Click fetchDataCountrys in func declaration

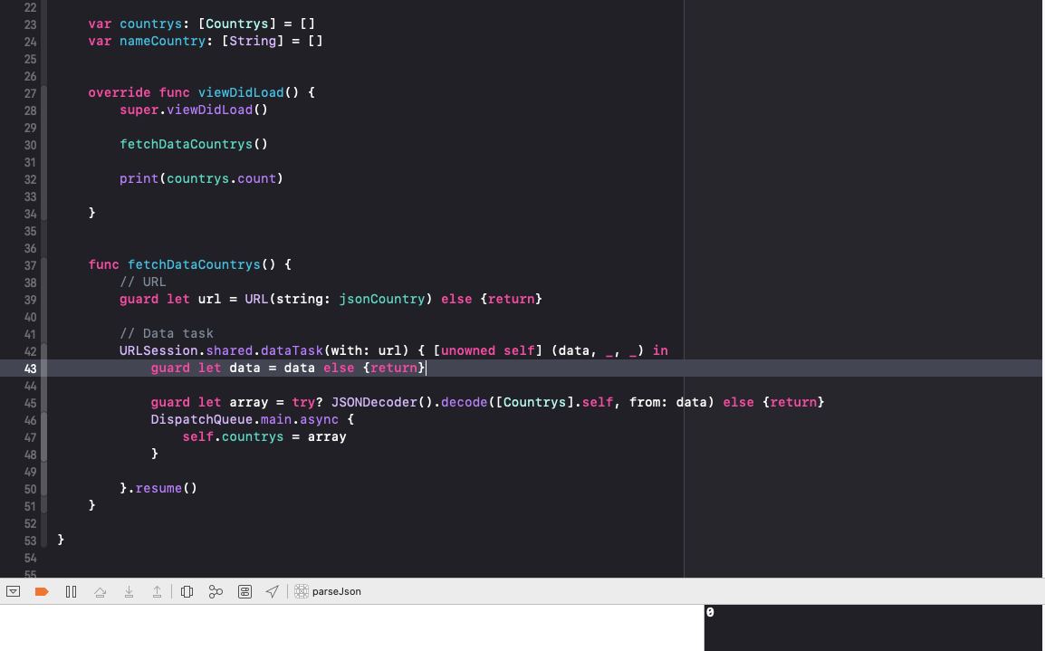(194, 264)
